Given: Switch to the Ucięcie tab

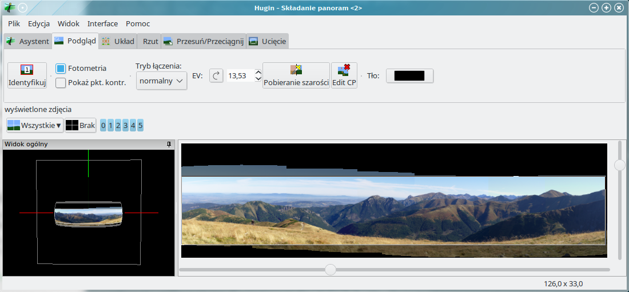Looking at the screenshot, I should pyautogui.click(x=267, y=41).
